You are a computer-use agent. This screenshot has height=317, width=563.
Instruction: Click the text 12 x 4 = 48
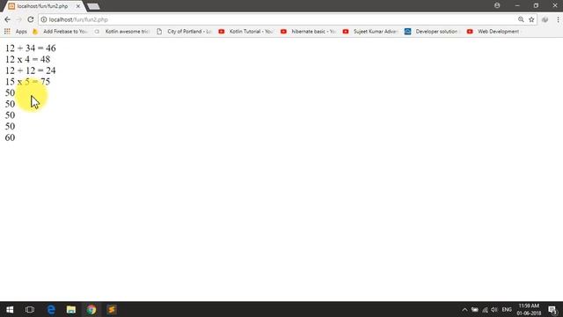tap(27, 59)
